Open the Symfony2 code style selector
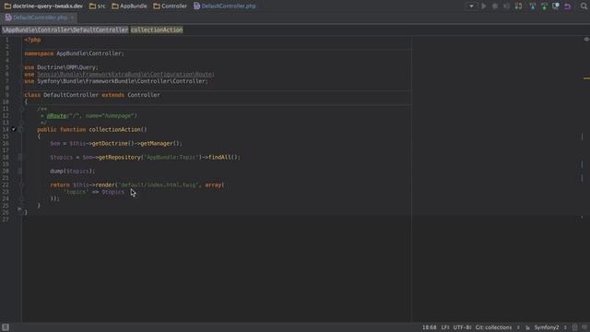Viewport: 590px width, 332px height. [x=549, y=327]
